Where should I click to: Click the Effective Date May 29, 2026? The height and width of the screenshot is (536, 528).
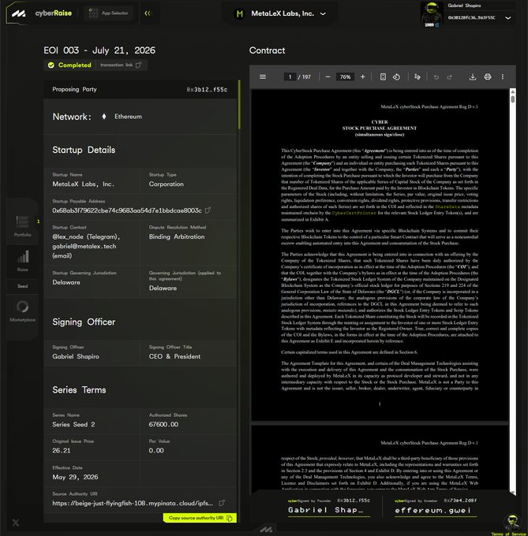click(x=75, y=477)
